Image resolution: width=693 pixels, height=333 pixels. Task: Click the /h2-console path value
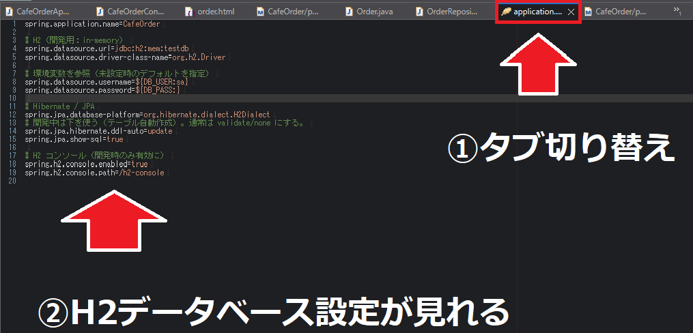pos(141,173)
